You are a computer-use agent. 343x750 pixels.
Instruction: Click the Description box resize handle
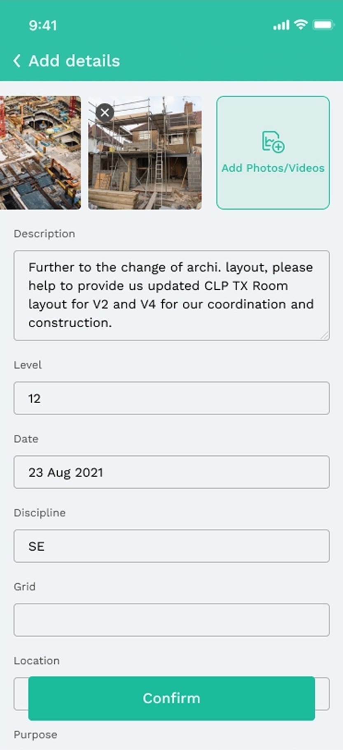tap(324, 336)
